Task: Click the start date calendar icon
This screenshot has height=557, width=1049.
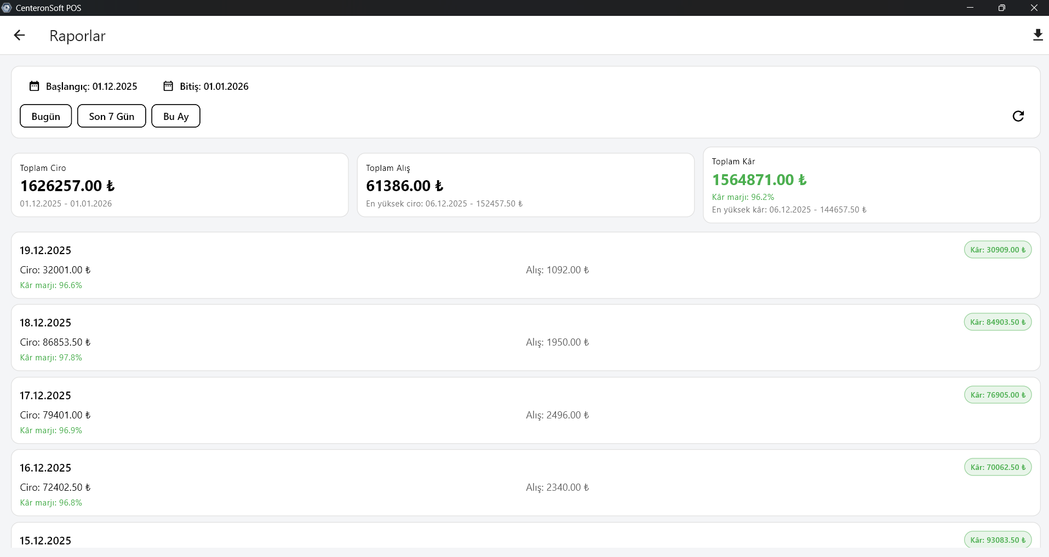Action: (34, 86)
